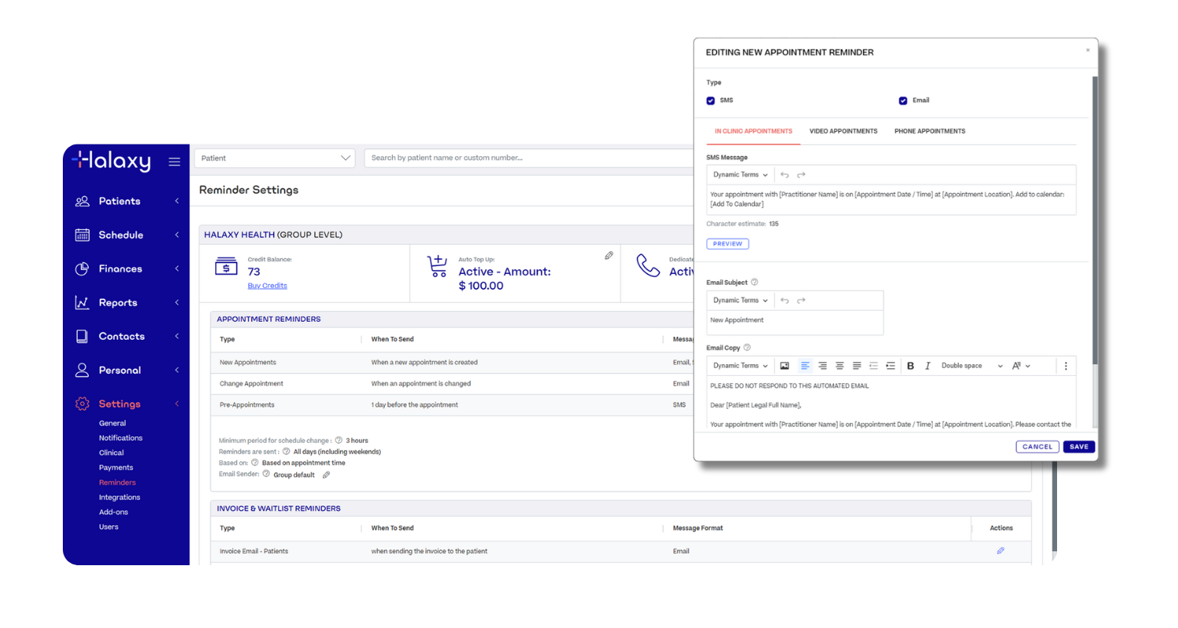Click the Buy Credits link

[267, 286]
